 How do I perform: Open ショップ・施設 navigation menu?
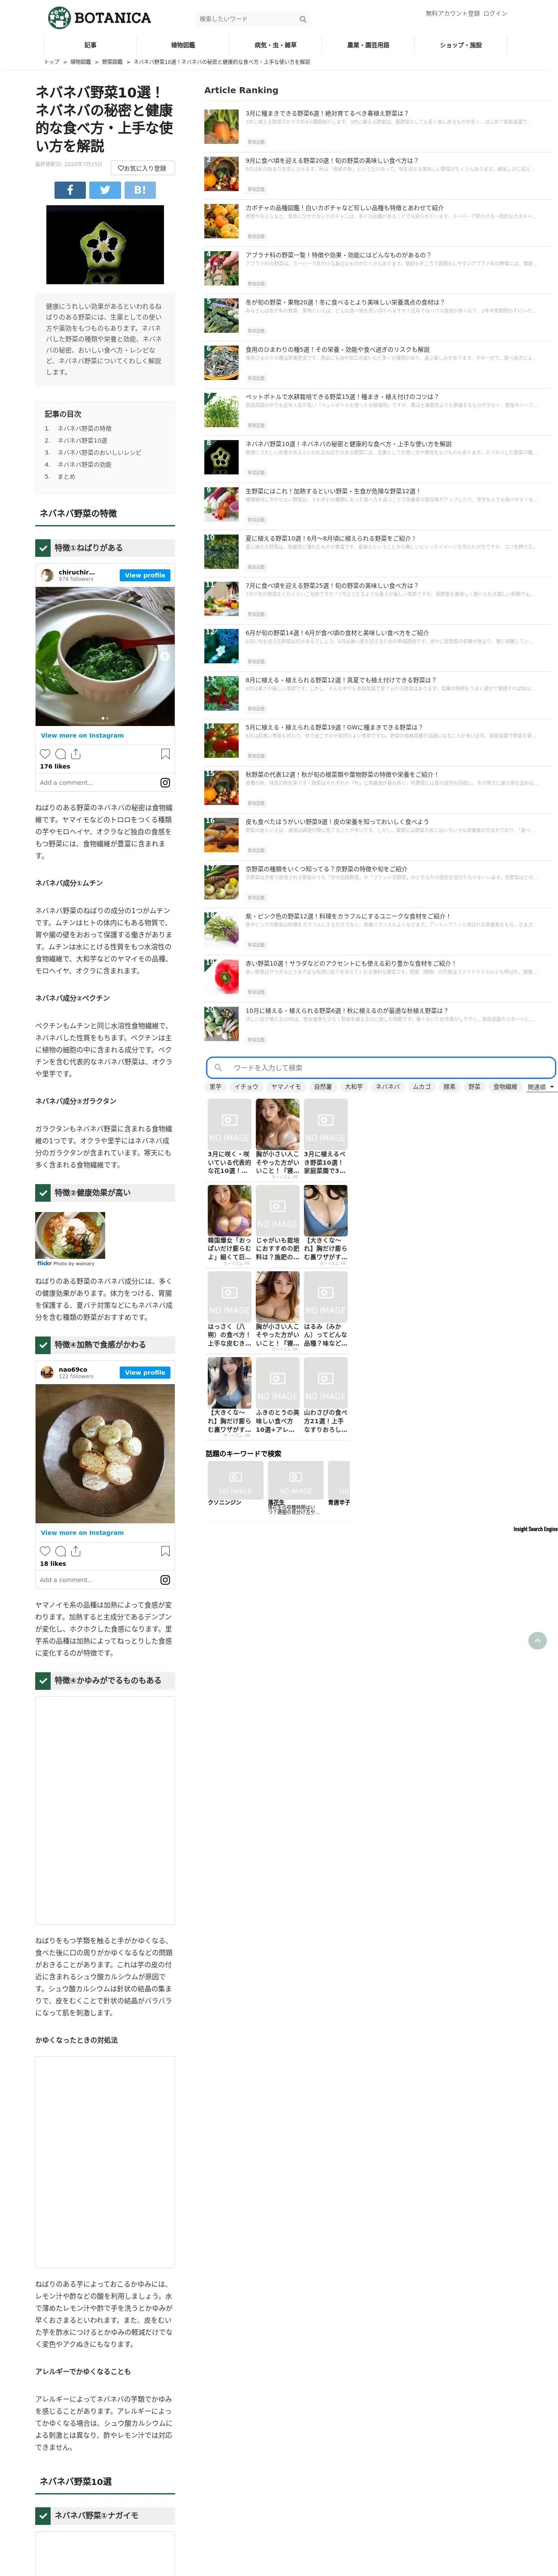pyautogui.click(x=461, y=45)
